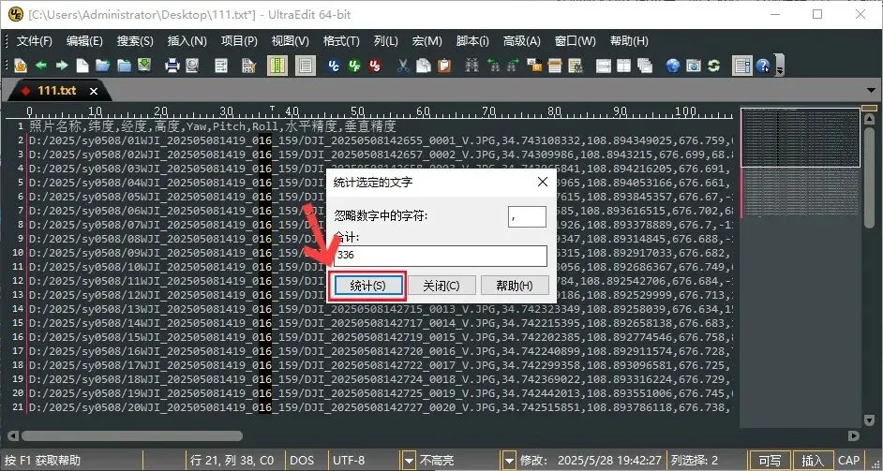This screenshot has height=471, width=883.
Task: Open Print Preview magnifier icon
Action: click(x=192, y=66)
